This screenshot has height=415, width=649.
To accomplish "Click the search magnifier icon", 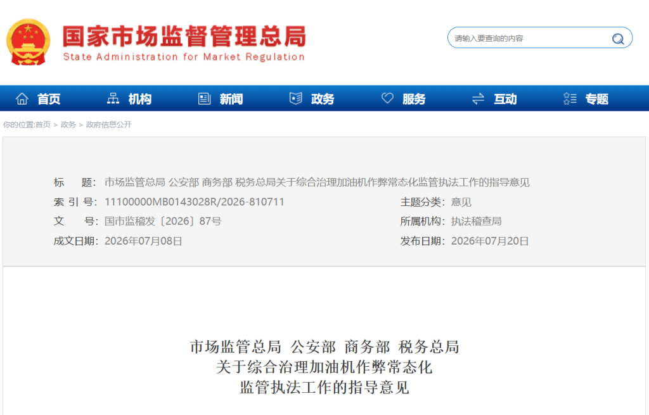I will point(618,39).
